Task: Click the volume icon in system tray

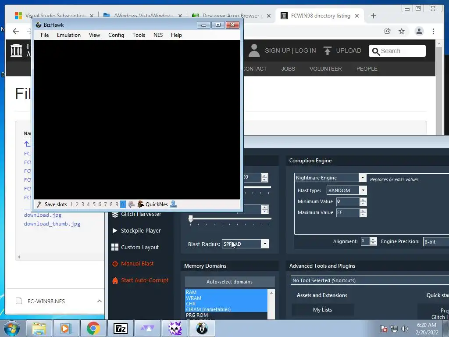Action: click(x=404, y=329)
